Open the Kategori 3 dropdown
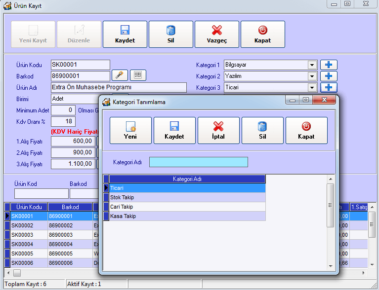Screen dimensions: 379x290 312,88
